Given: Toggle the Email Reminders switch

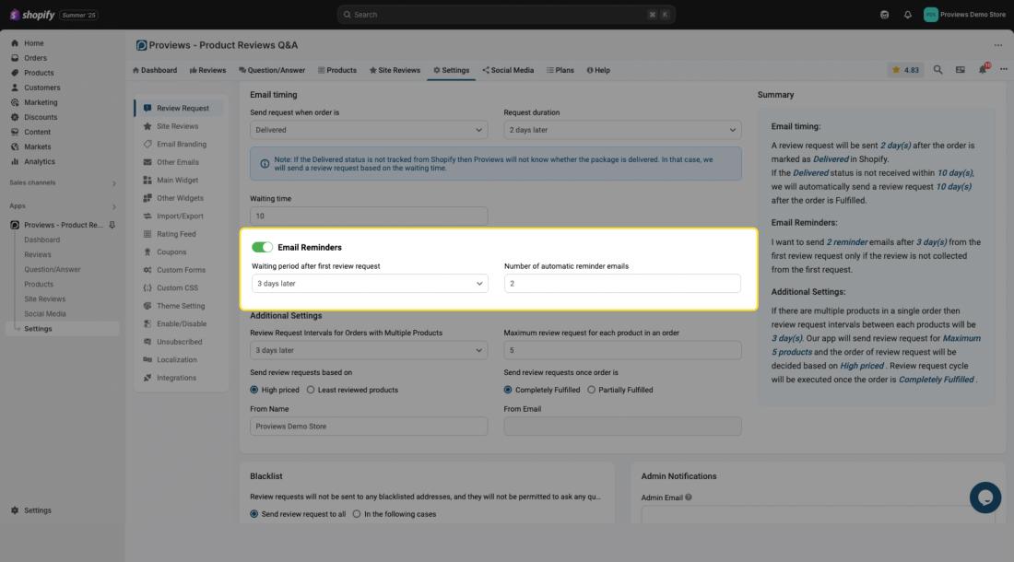Looking at the screenshot, I should click(x=262, y=247).
